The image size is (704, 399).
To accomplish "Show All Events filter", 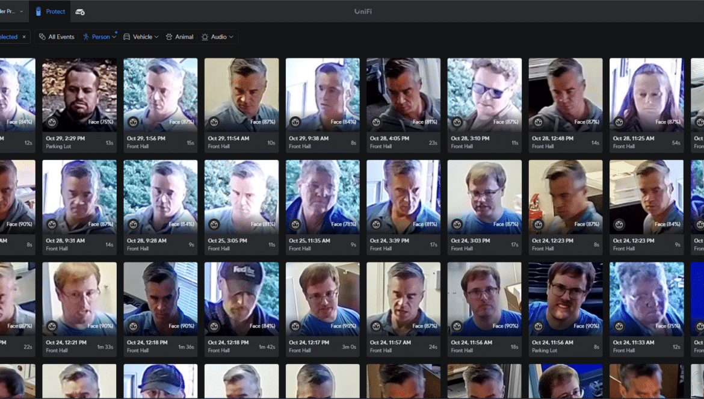I will pos(57,37).
